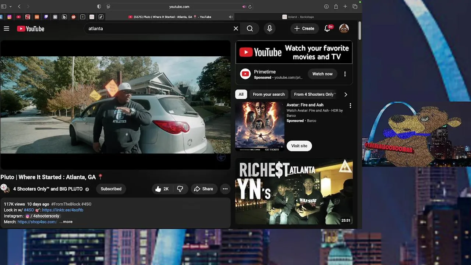Open the shop4so.com merch link

pyautogui.click(x=37, y=222)
